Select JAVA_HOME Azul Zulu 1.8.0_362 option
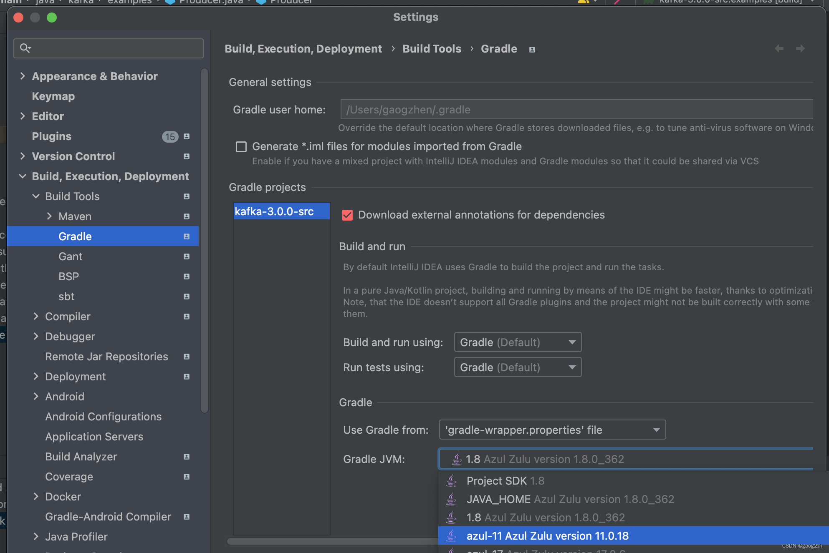Viewport: 829px width, 553px height. pyautogui.click(x=633, y=499)
